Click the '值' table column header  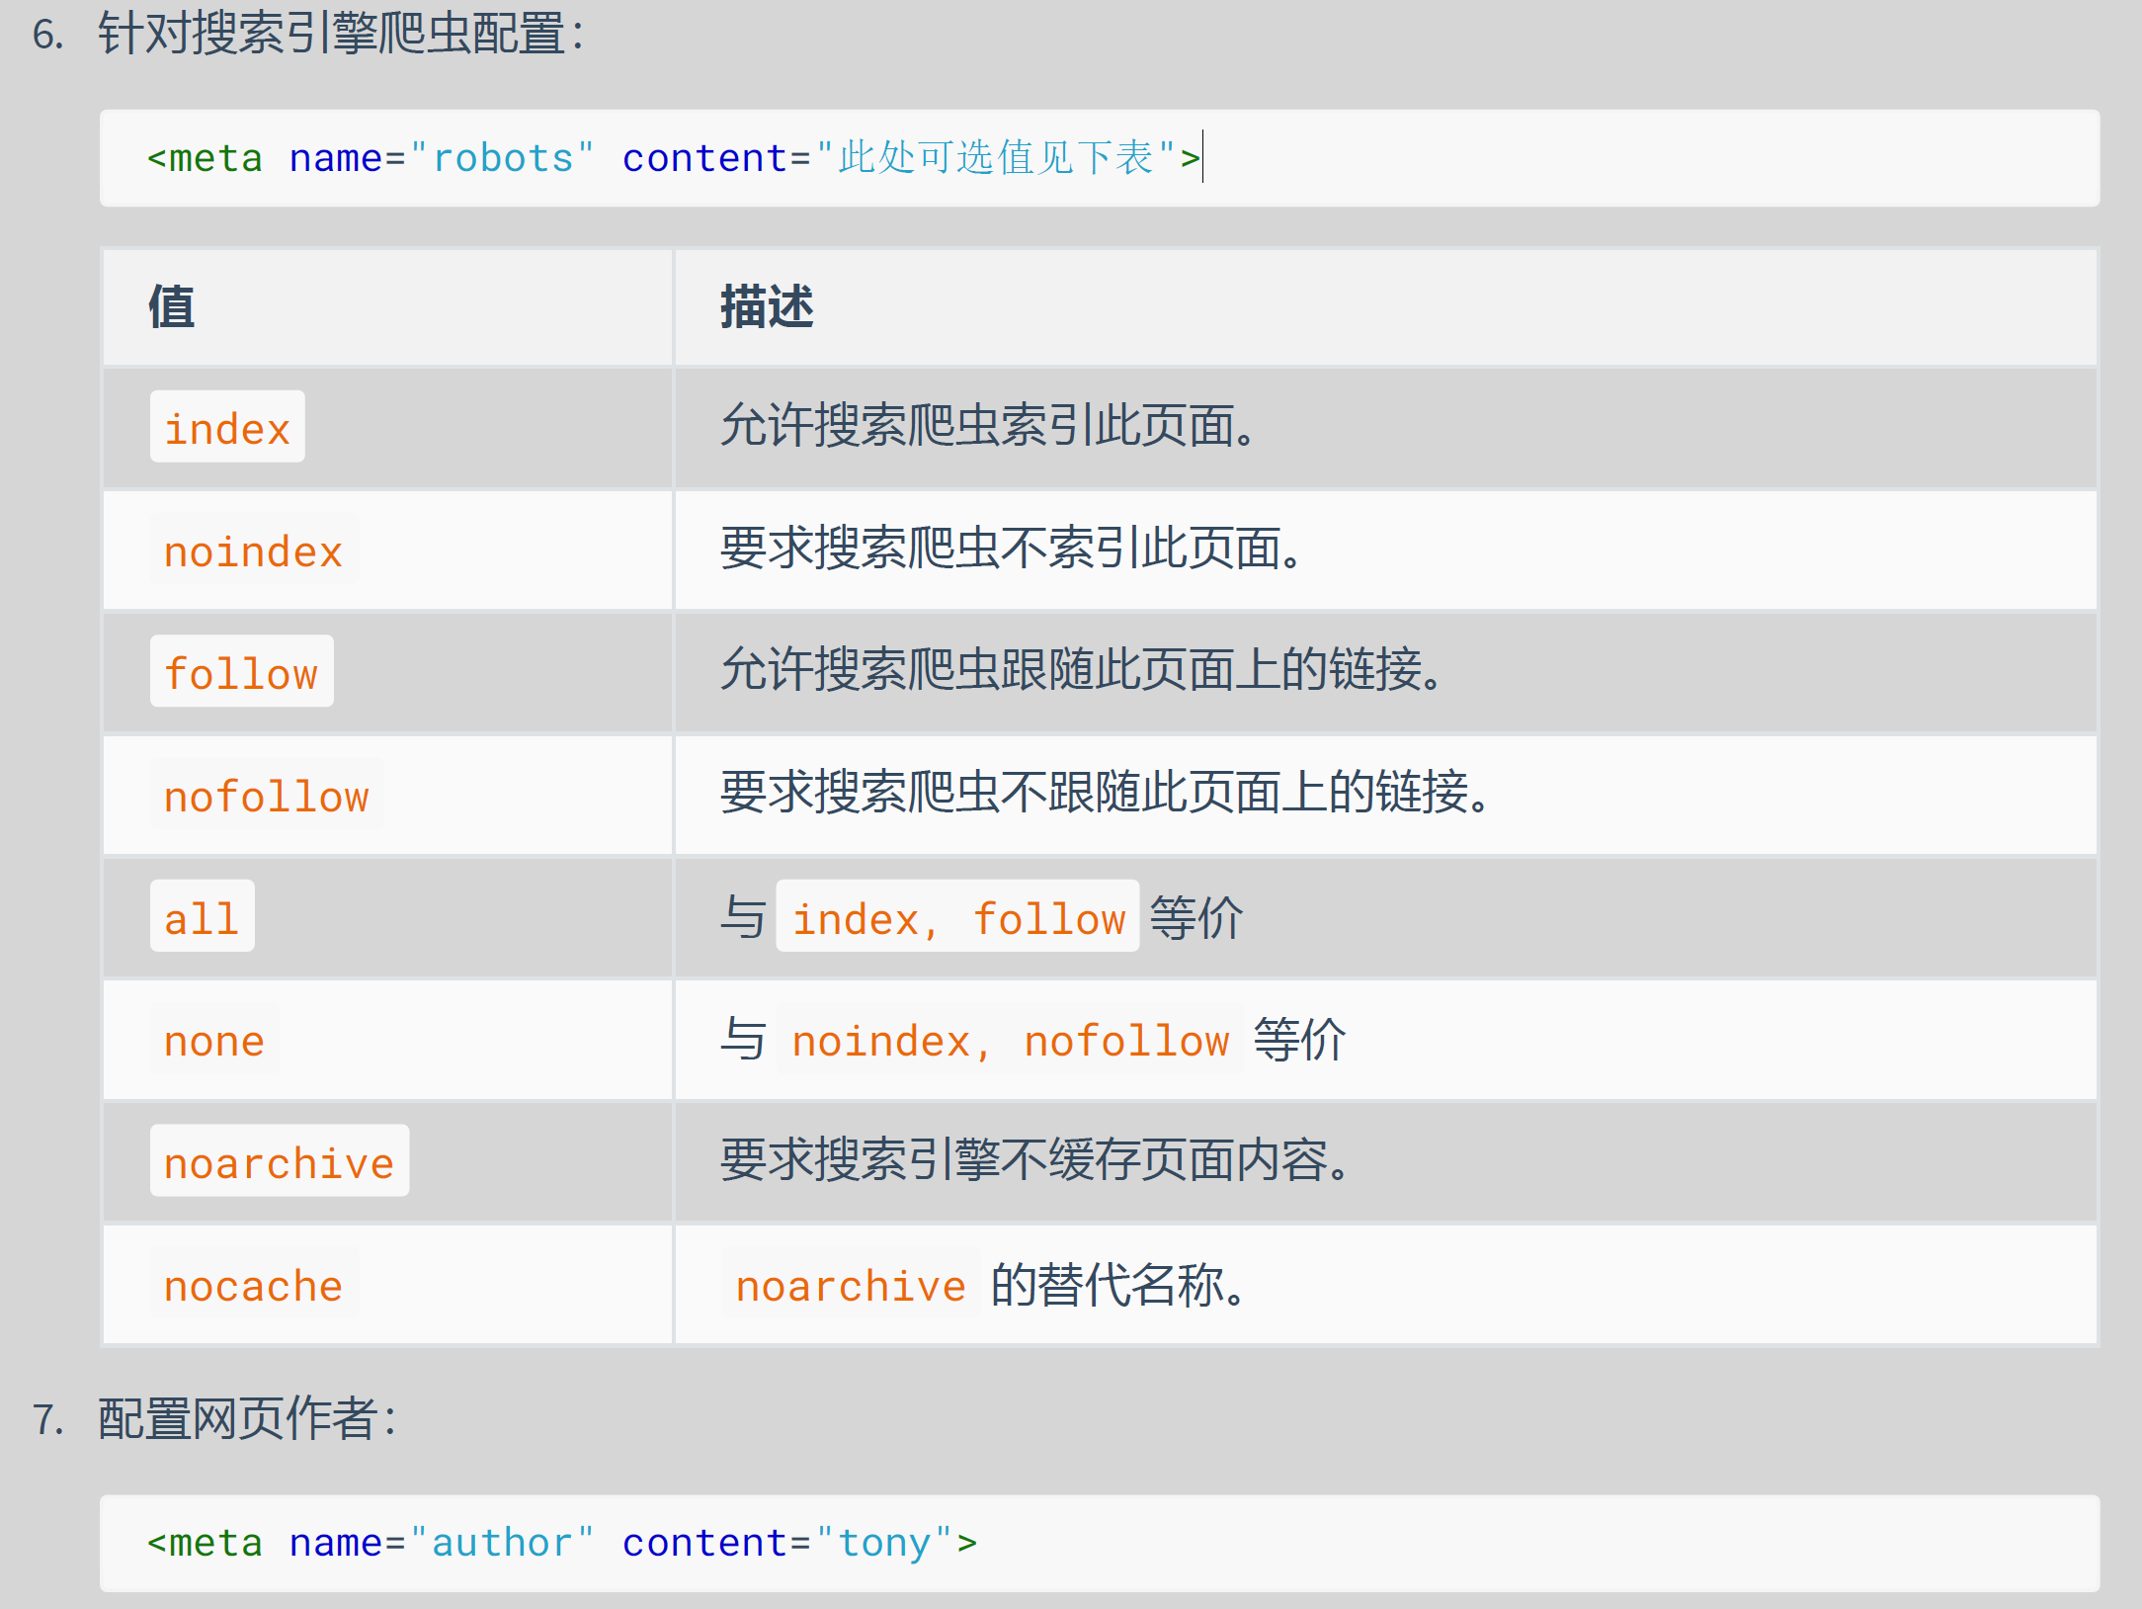pyautogui.click(x=172, y=306)
